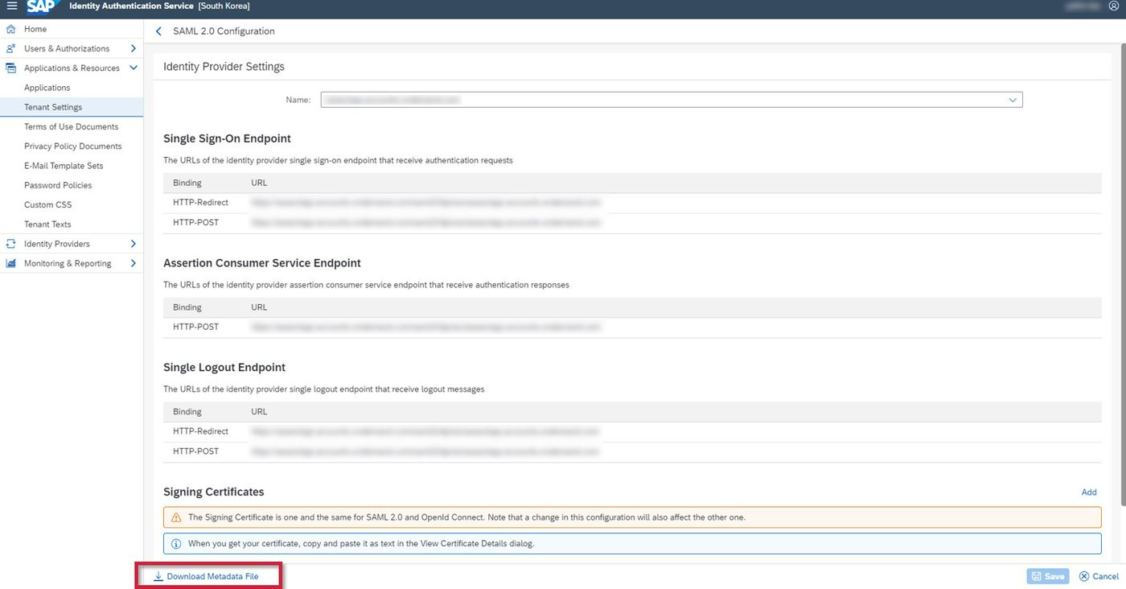
Task: Expand Identity Providers chevron
Action: point(134,244)
